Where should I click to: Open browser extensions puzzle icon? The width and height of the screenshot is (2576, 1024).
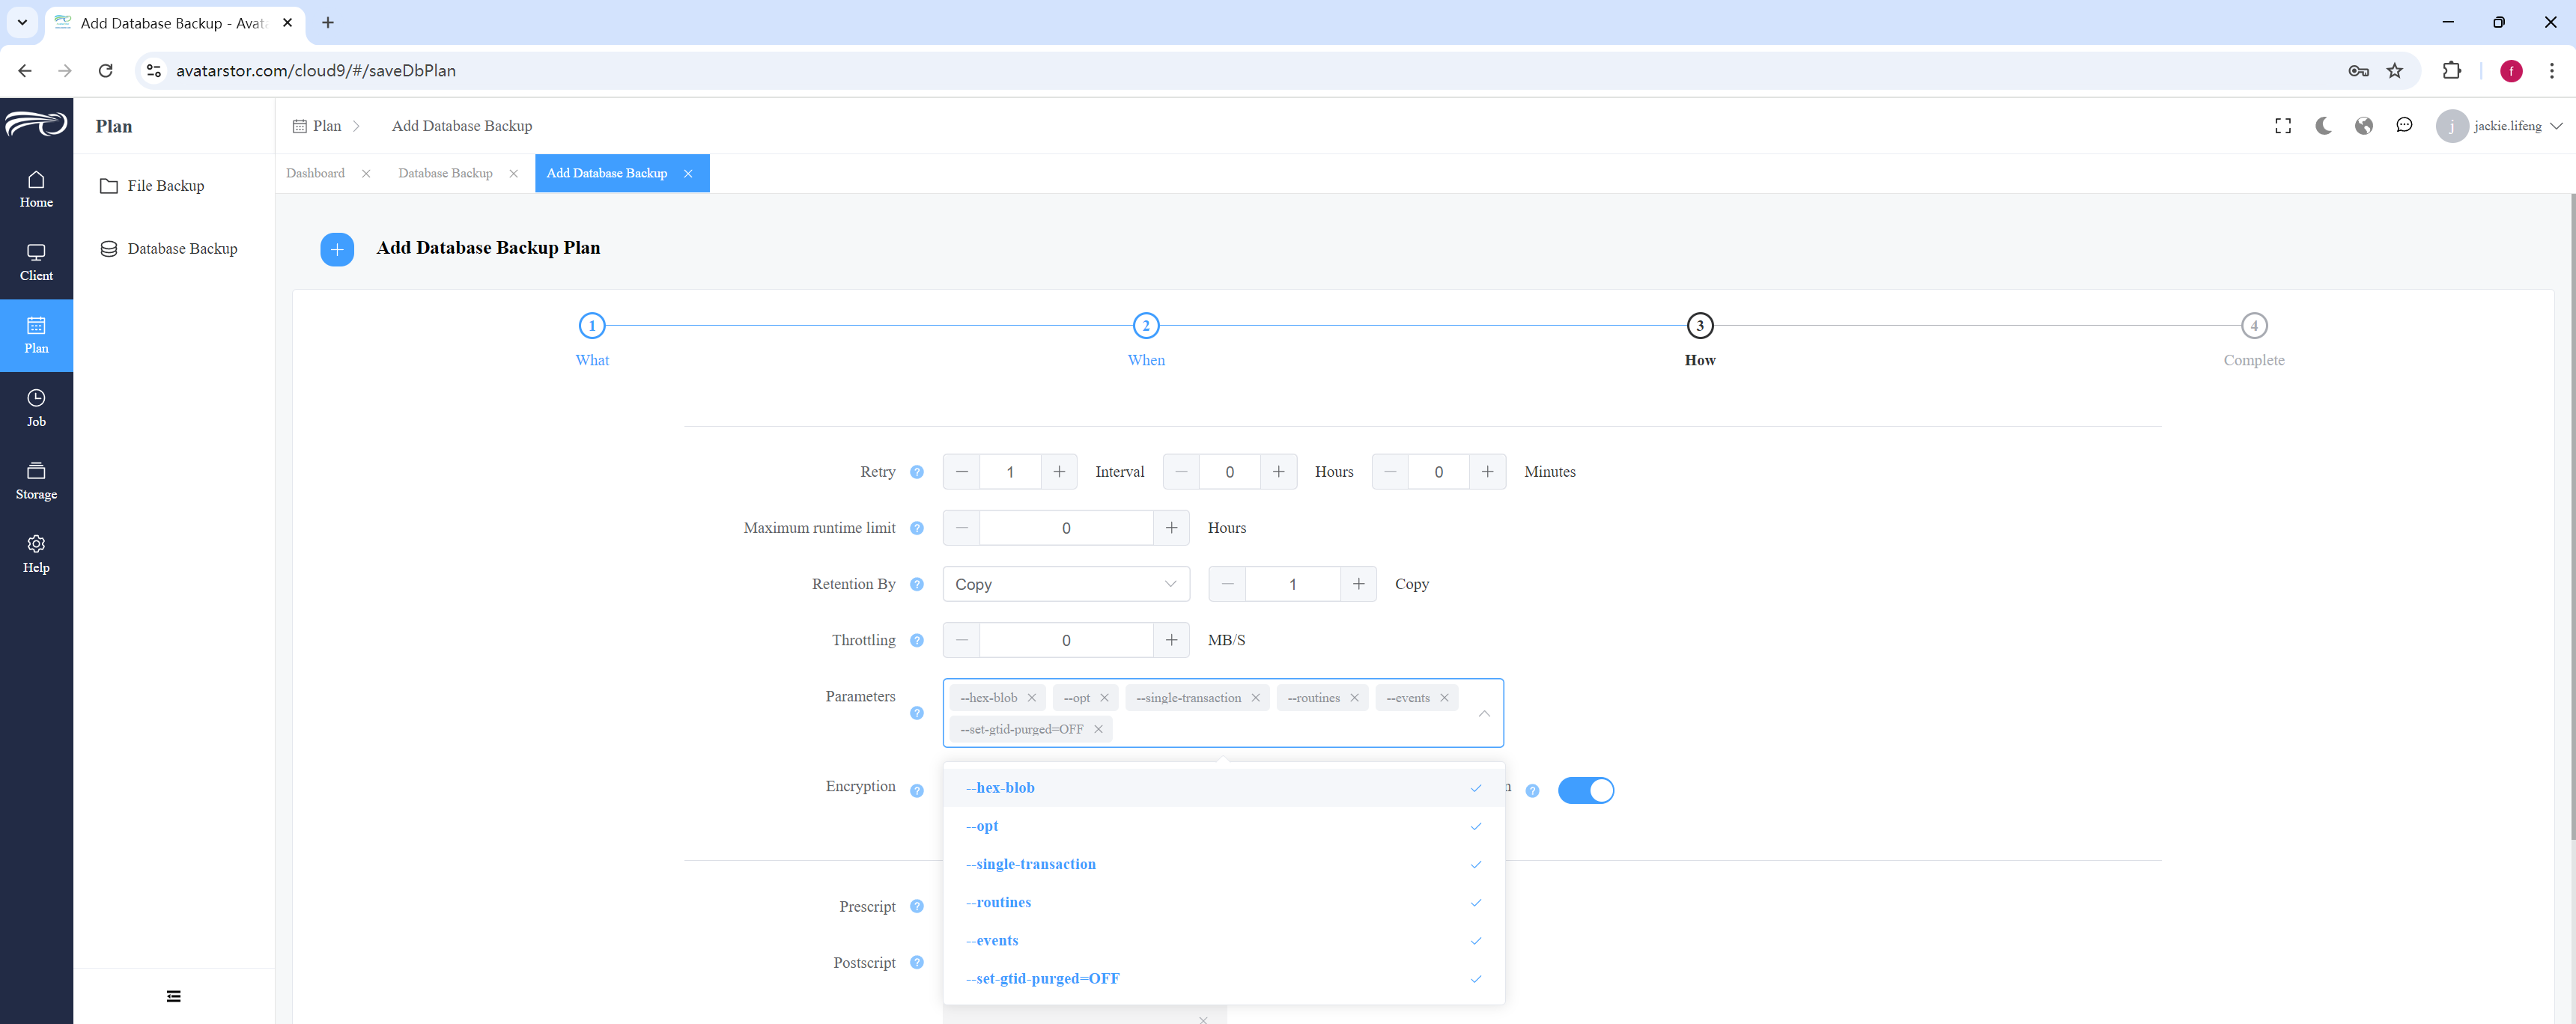click(x=2451, y=71)
